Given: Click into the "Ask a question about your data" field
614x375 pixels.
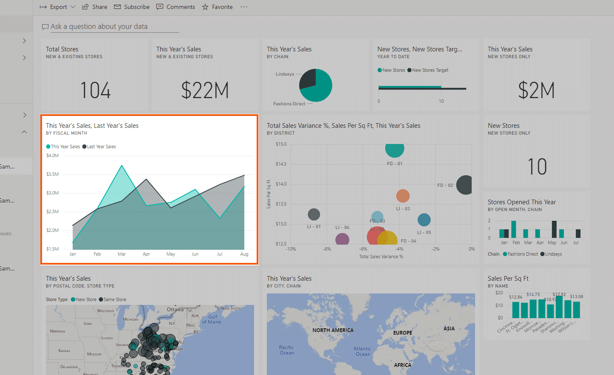Looking at the screenshot, I should pyautogui.click(x=110, y=26).
